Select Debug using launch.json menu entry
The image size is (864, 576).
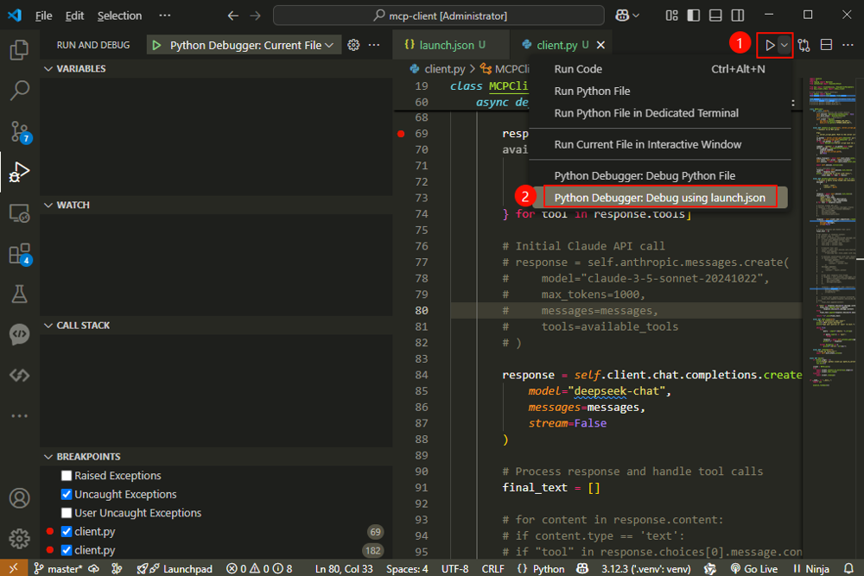click(x=659, y=198)
